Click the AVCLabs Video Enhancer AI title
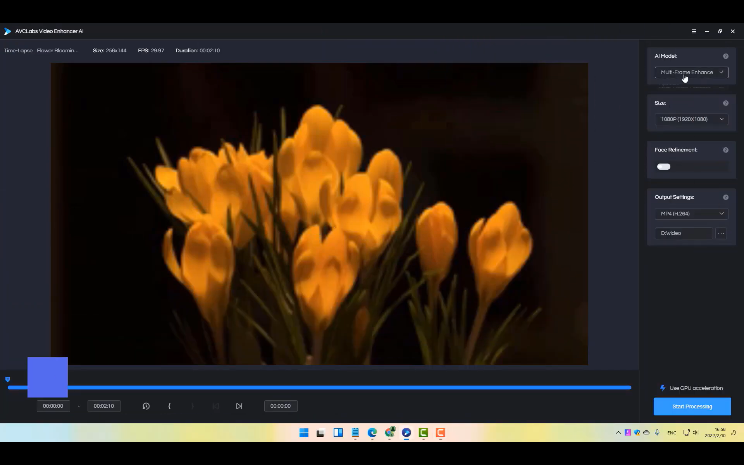Image resolution: width=744 pixels, height=465 pixels. click(x=50, y=31)
